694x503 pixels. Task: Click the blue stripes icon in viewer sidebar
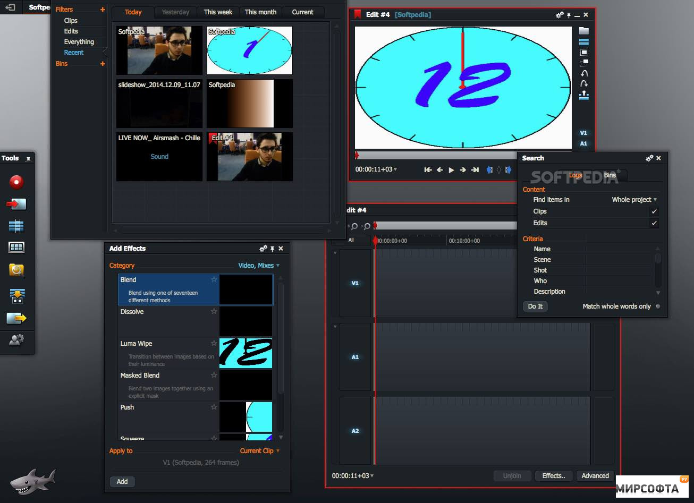point(584,41)
